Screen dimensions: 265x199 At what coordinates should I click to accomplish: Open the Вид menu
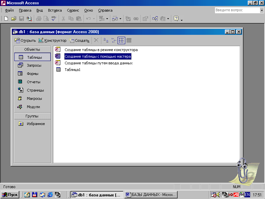(39, 10)
